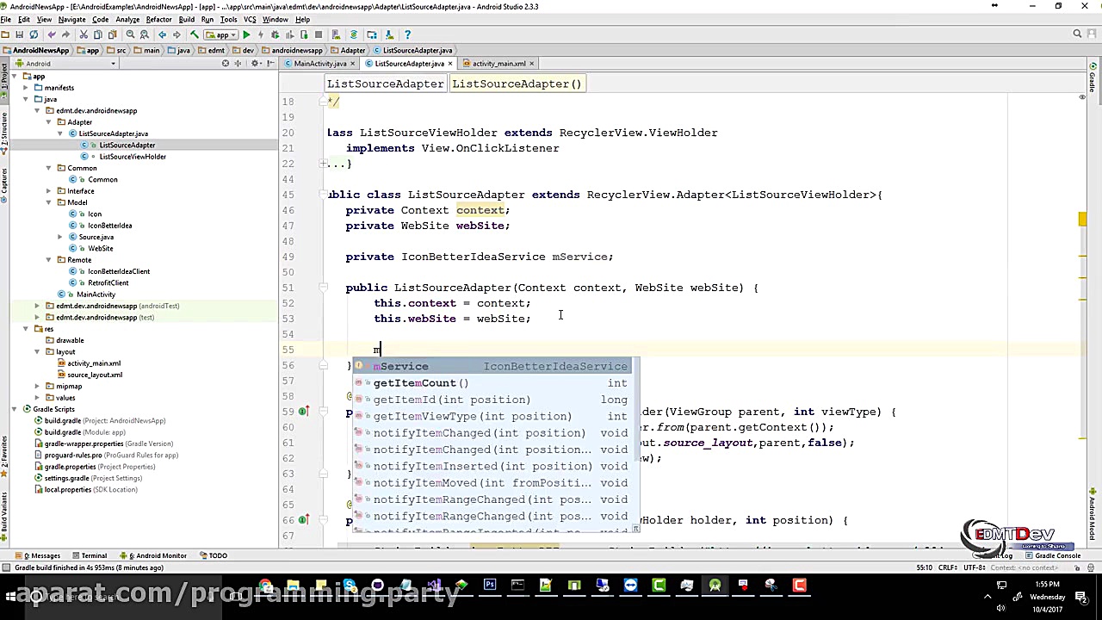Image resolution: width=1102 pixels, height=620 pixels.
Task: Switch to MainActivity.java tab
Action: pos(320,64)
